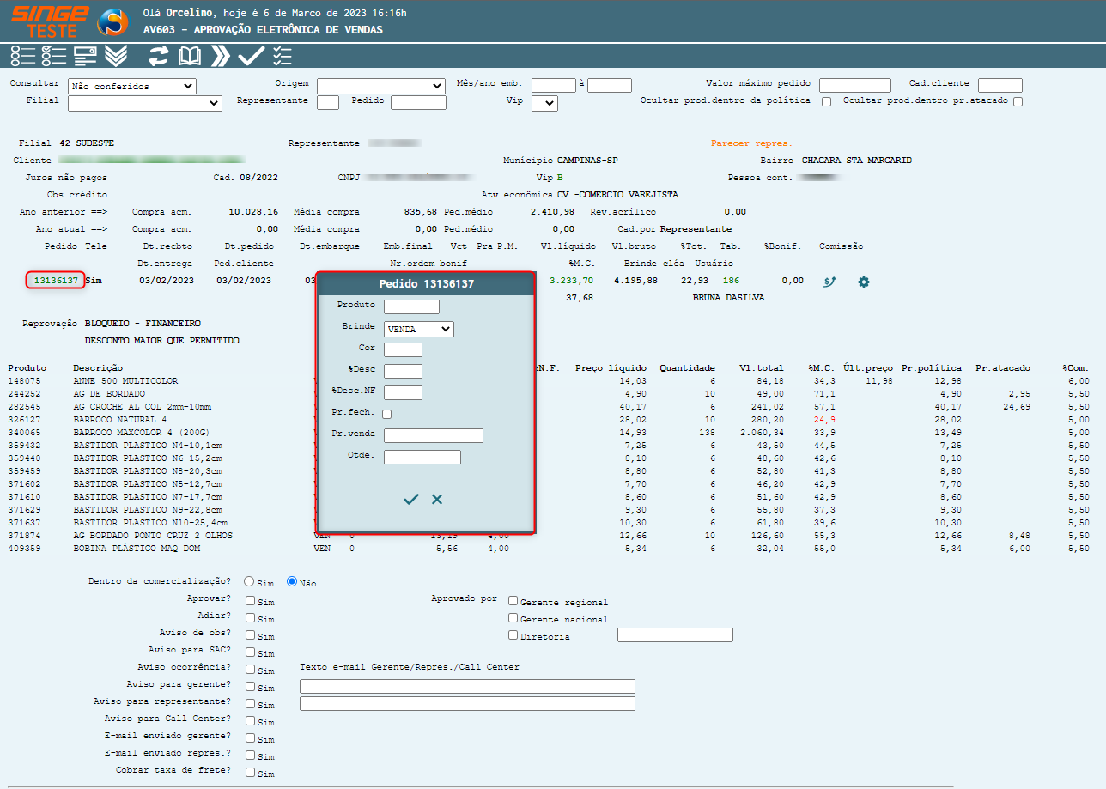Expand the Brinde 'VENDA' dropdown
The image size is (1106, 789).
[x=418, y=328]
